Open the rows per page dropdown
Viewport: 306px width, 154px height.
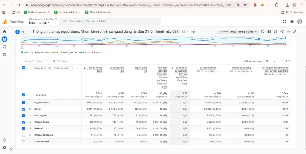point(270,61)
